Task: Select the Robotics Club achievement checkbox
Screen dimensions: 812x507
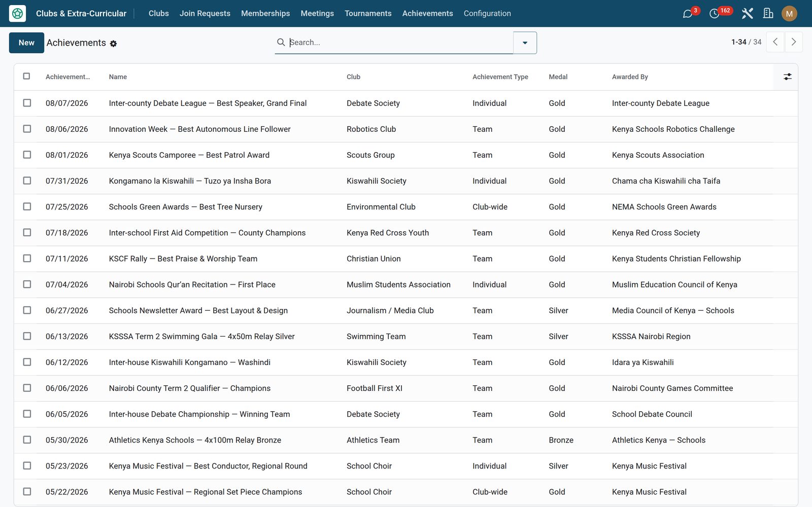Action: point(27,129)
